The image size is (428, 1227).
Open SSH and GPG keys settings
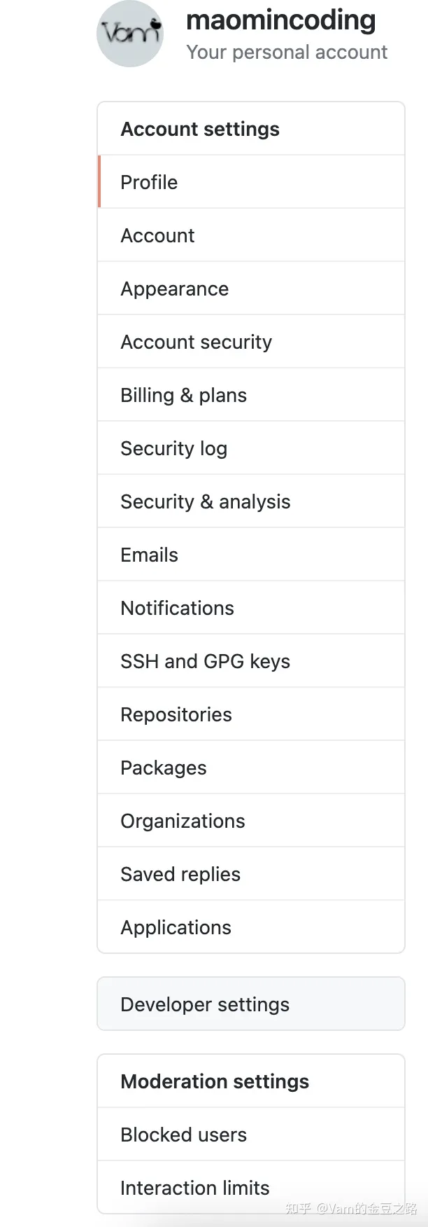205,661
